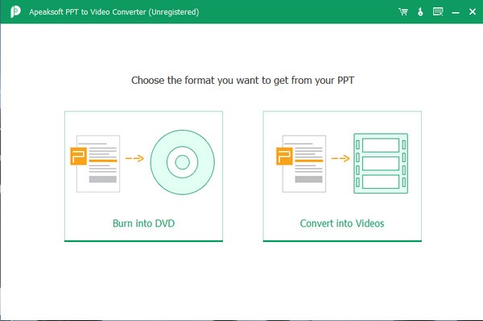This screenshot has width=483, height=321.
Task: Click PPT document icon in DVD card
Action: pyautogui.click(x=96, y=164)
